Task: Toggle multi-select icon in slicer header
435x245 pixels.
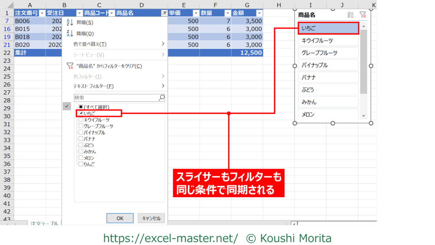Action: 351,15
